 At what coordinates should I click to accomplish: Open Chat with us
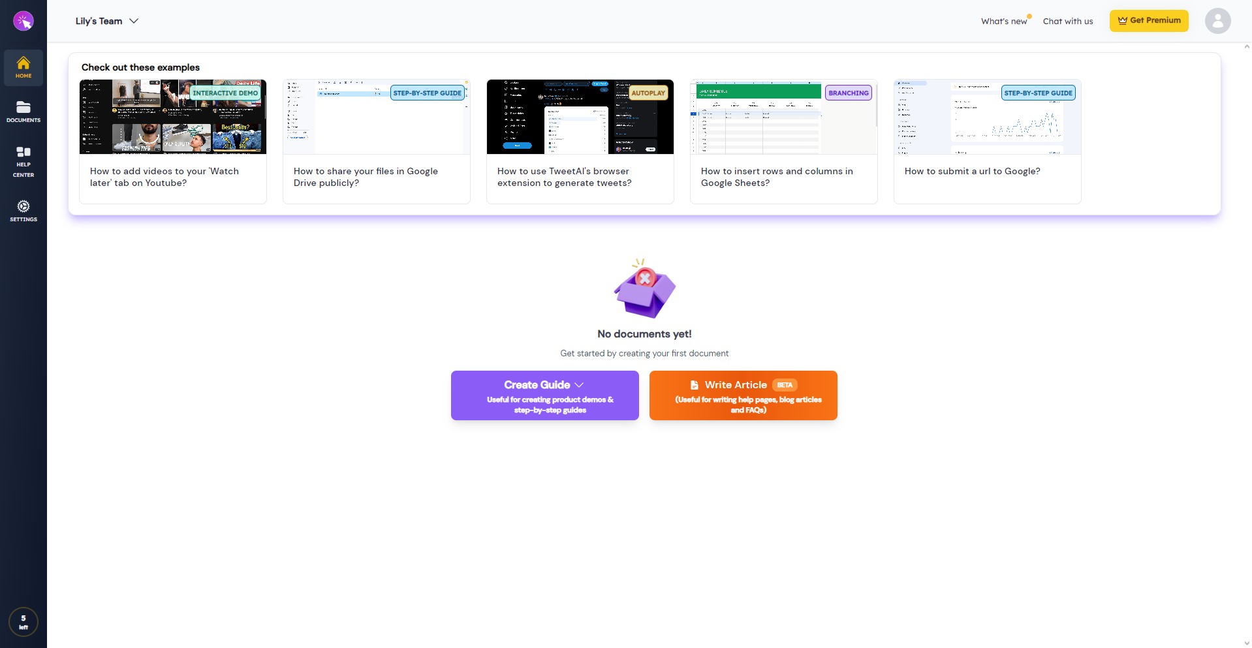1068,21
